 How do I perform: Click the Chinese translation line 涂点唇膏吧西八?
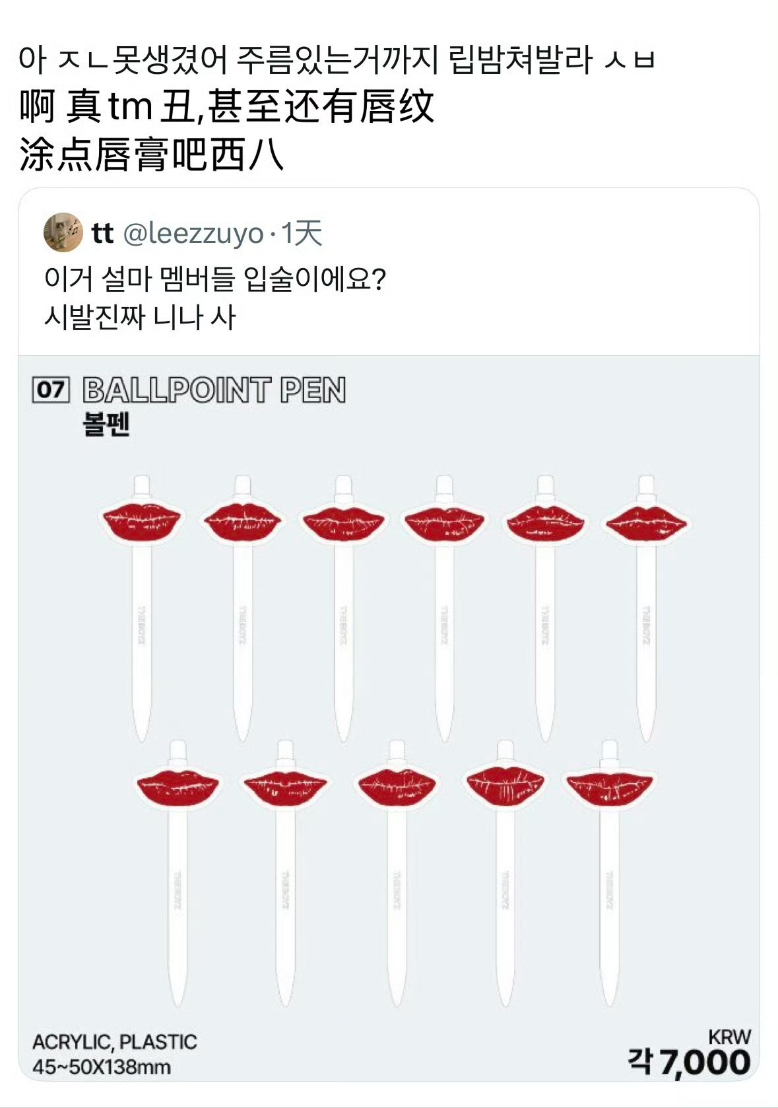pyautogui.click(x=152, y=155)
